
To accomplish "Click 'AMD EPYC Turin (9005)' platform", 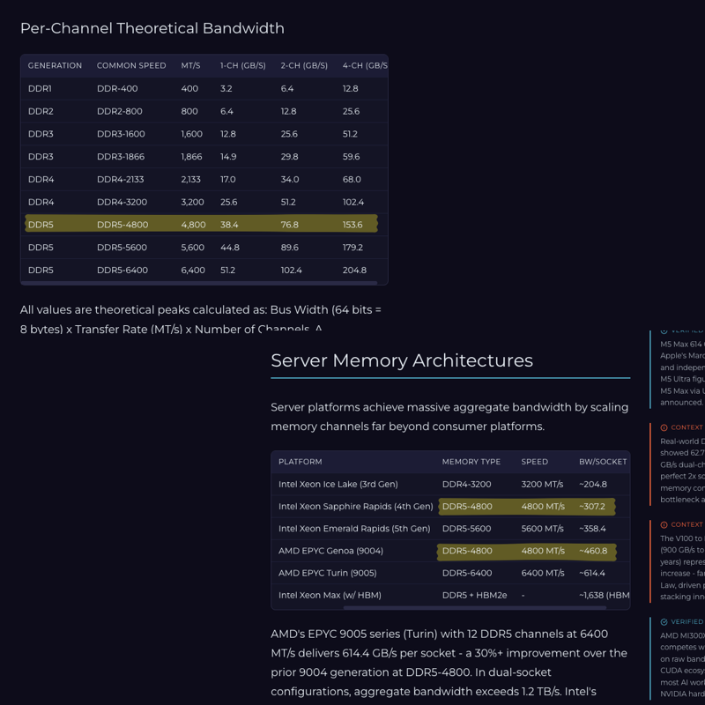I will [x=327, y=573].
